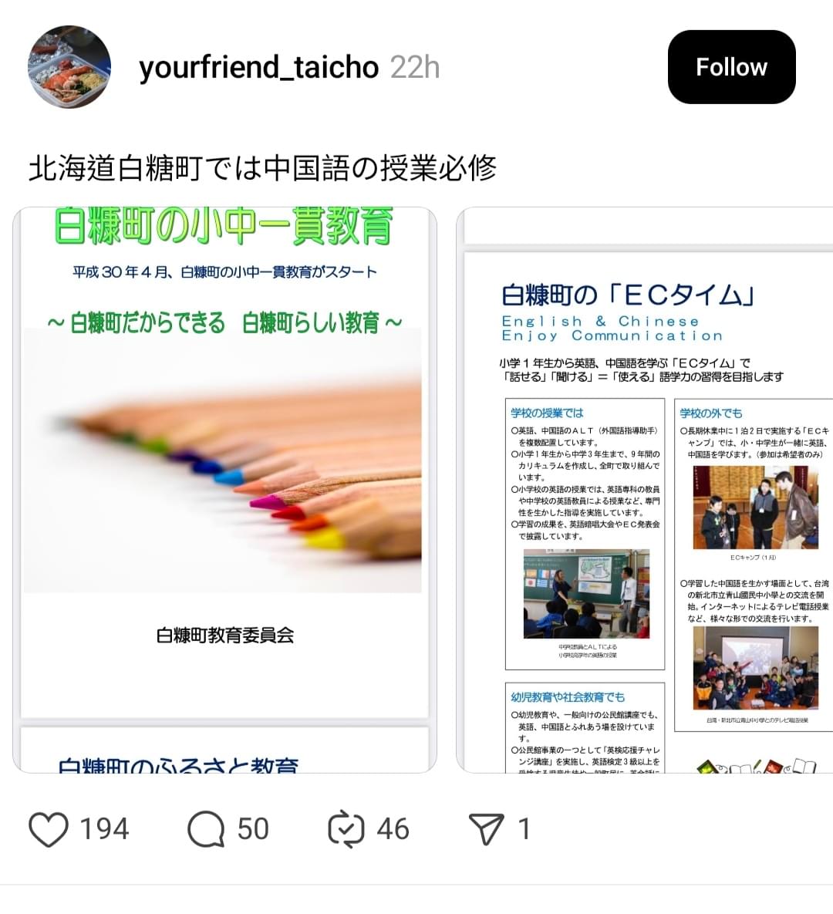This screenshot has width=833, height=914.
Task: Tap the 194 likes count
Action: coord(104,829)
